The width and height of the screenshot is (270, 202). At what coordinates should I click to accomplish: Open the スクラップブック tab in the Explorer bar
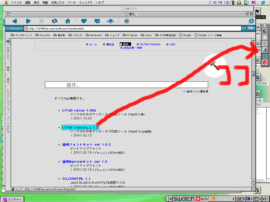point(8,100)
